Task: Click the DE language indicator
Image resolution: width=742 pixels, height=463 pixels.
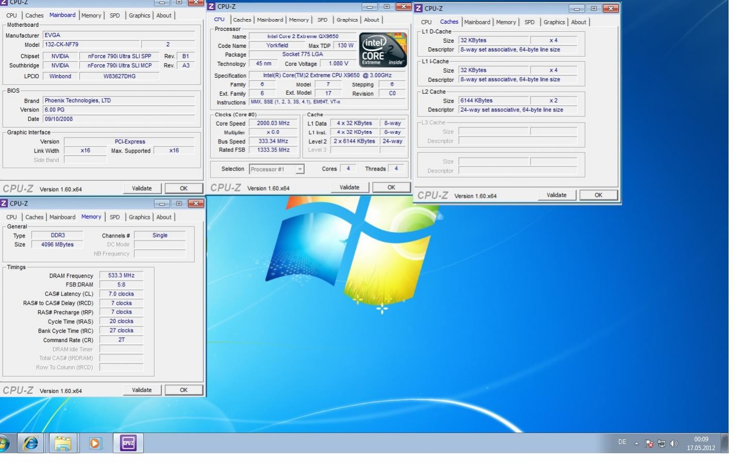Action: 622,442
